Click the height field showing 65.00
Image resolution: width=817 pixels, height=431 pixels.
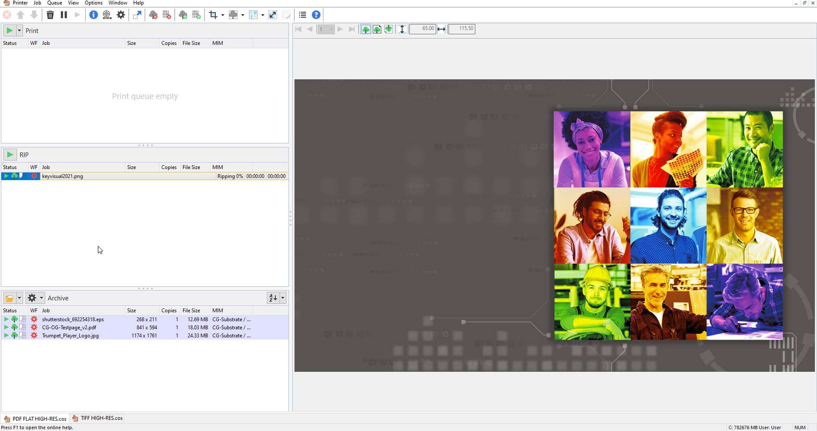(x=422, y=29)
